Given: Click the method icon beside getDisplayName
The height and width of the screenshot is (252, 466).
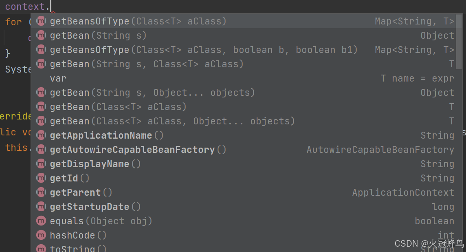Looking at the screenshot, I should coord(41,164).
